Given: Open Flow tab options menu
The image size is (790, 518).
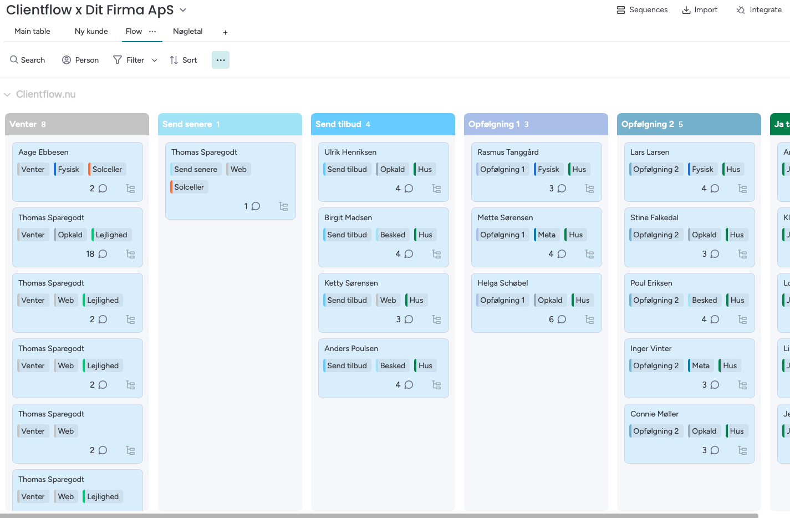Looking at the screenshot, I should pos(152,32).
